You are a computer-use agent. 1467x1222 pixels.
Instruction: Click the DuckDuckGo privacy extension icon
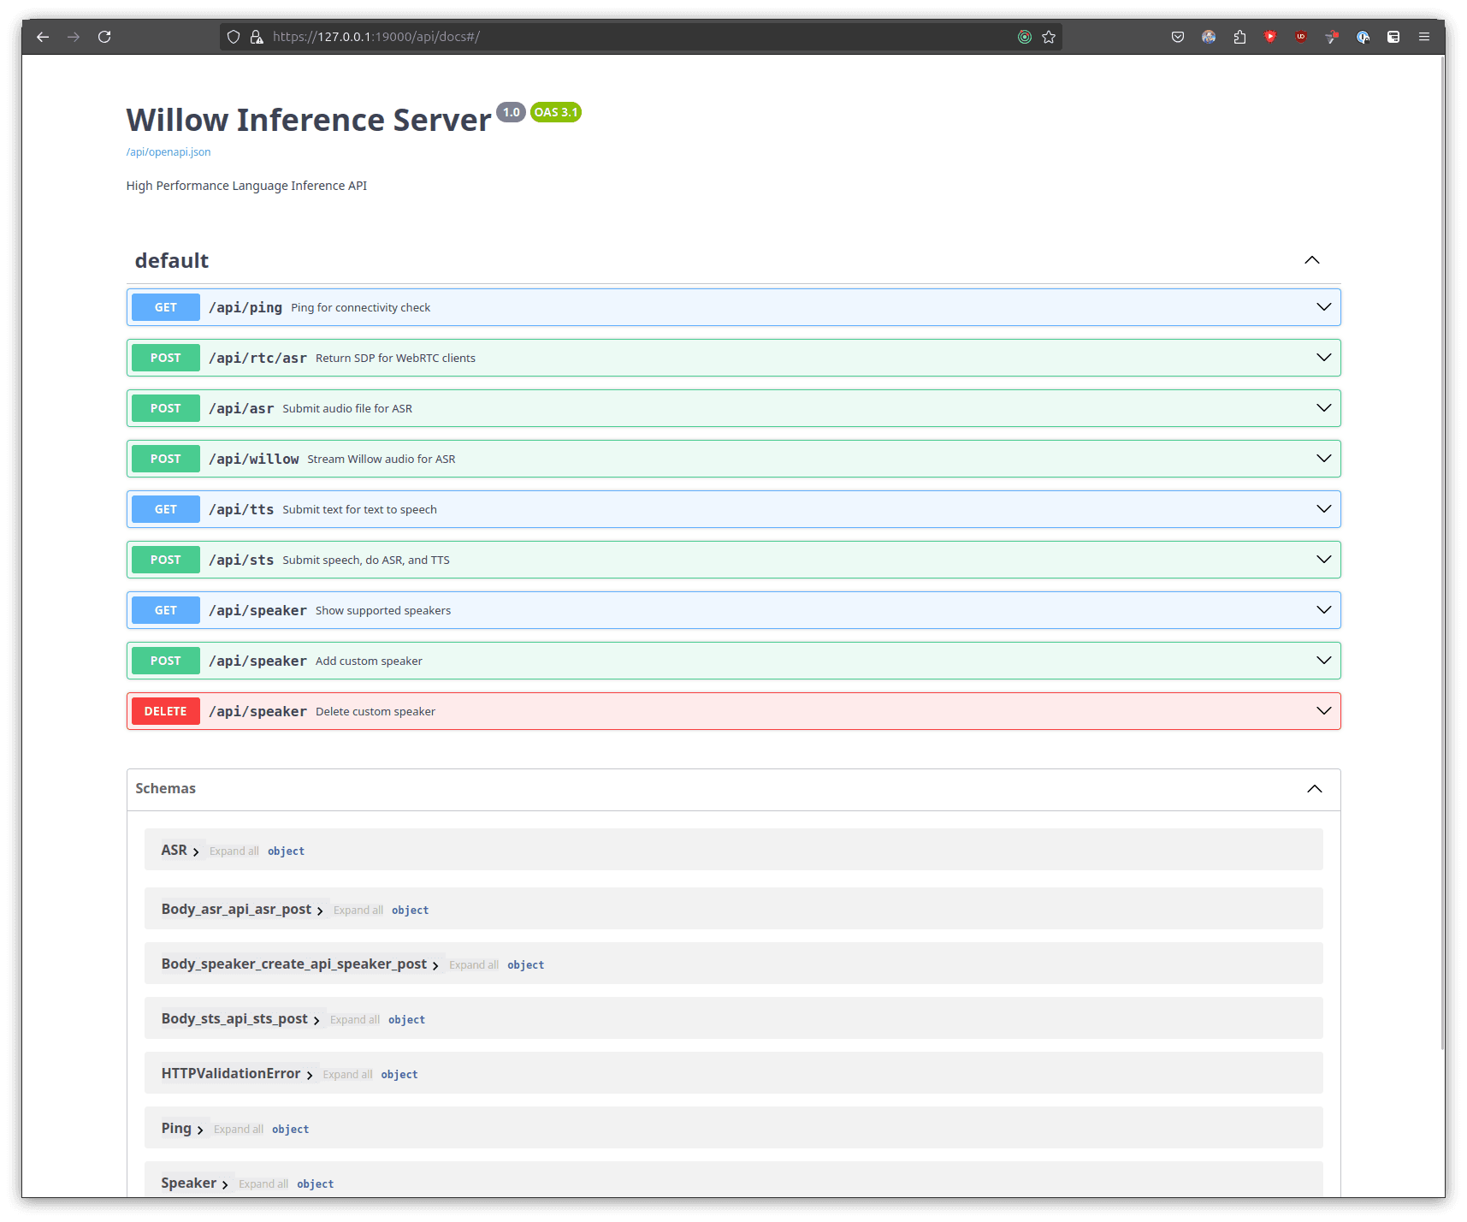[x=1363, y=37]
